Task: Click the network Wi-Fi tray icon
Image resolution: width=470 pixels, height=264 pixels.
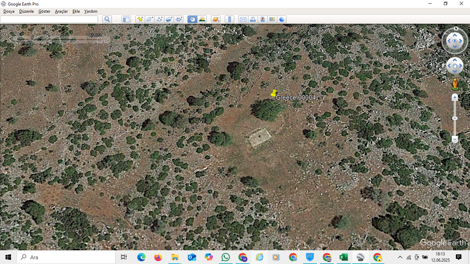Action: pyautogui.click(x=409, y=257)
